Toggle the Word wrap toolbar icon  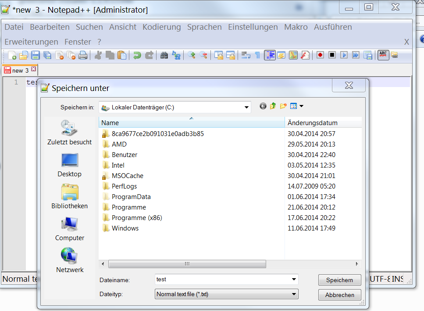pos(246,55)
